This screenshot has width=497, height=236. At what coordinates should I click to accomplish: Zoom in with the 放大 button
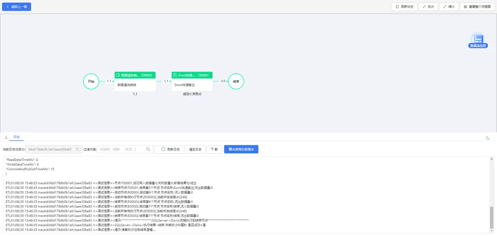[x=428, y=7]
